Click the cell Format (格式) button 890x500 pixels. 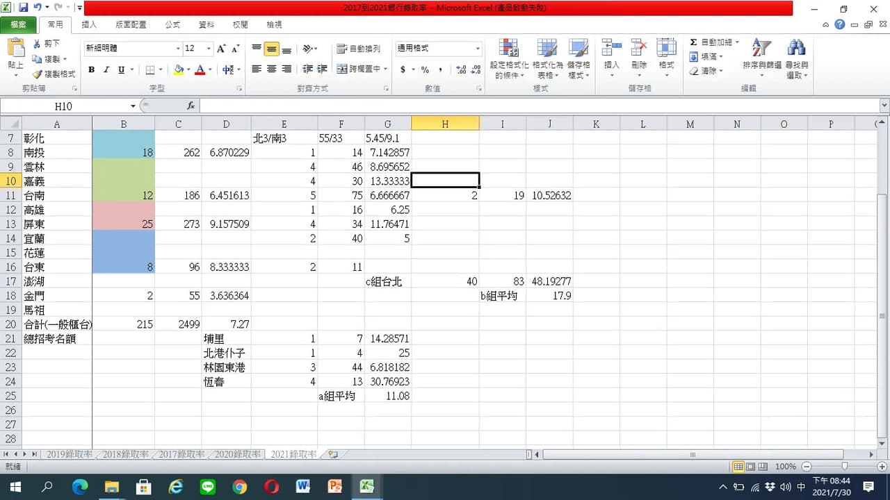pos(666,58)
